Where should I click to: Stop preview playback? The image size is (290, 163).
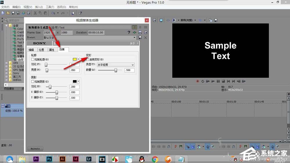223,81
